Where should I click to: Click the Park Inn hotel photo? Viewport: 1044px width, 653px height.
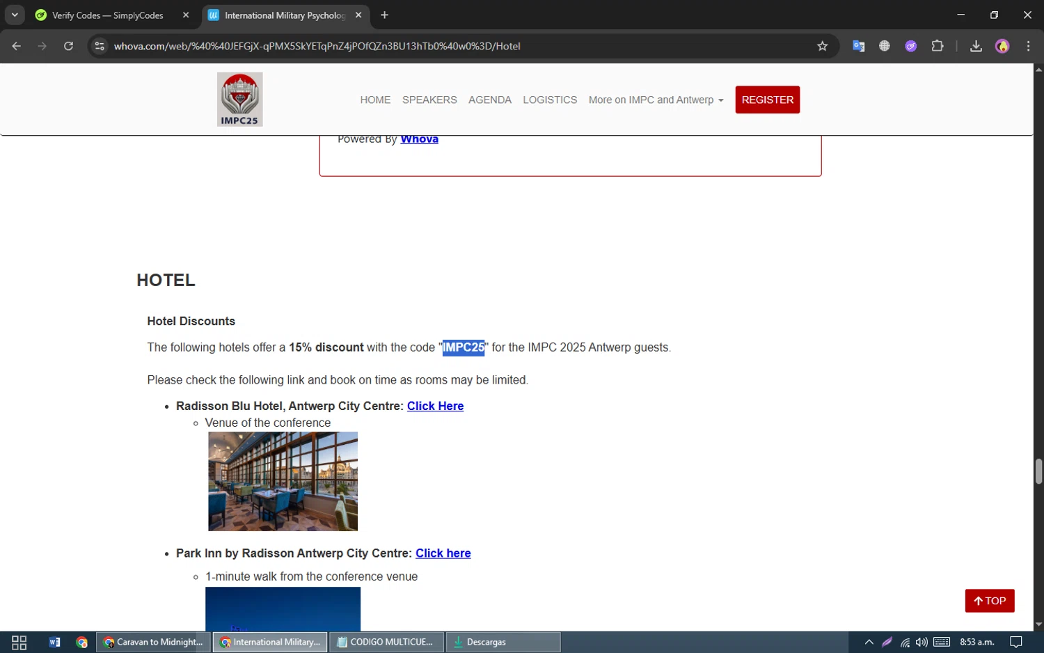[283, 609]
